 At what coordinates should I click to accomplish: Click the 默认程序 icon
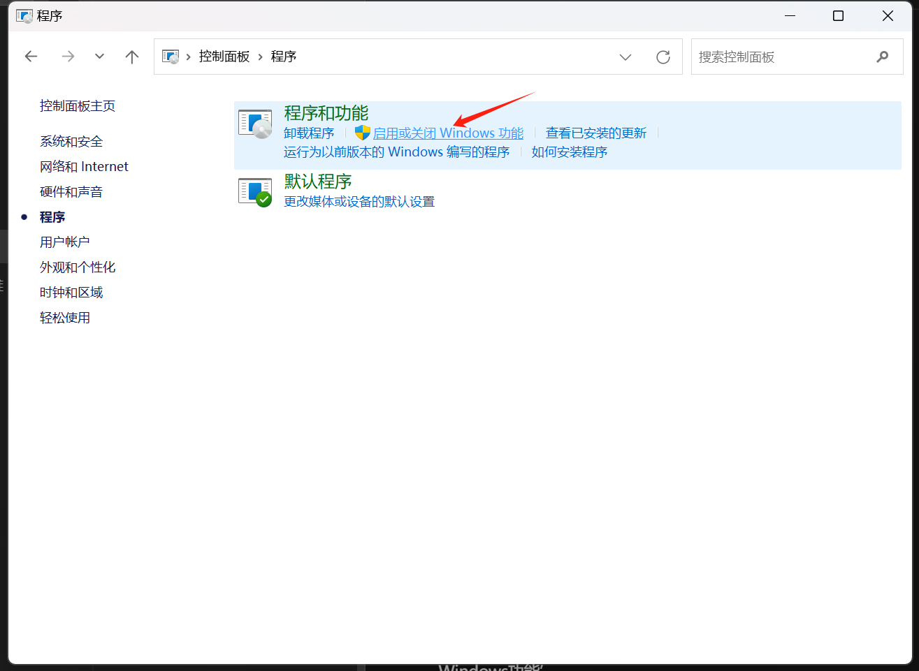255,192
